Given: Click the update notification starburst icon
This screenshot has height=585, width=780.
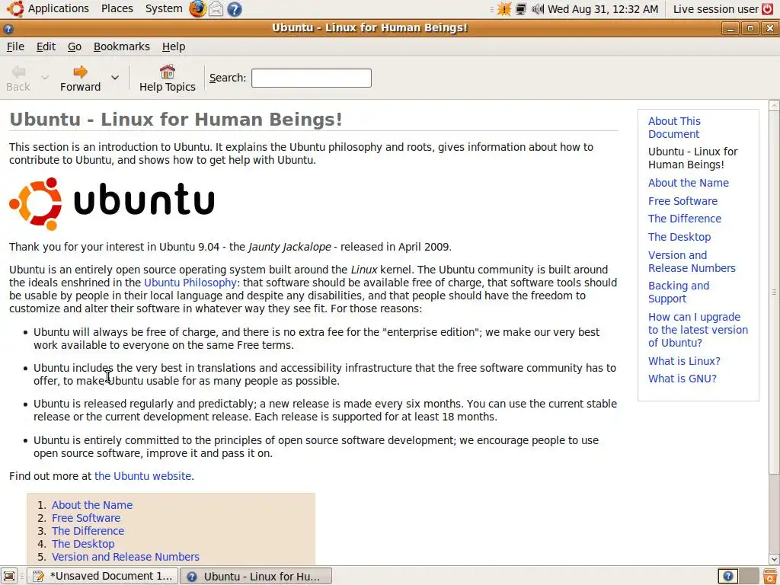Looking at the screenshot, I should [x=504, y=9].
